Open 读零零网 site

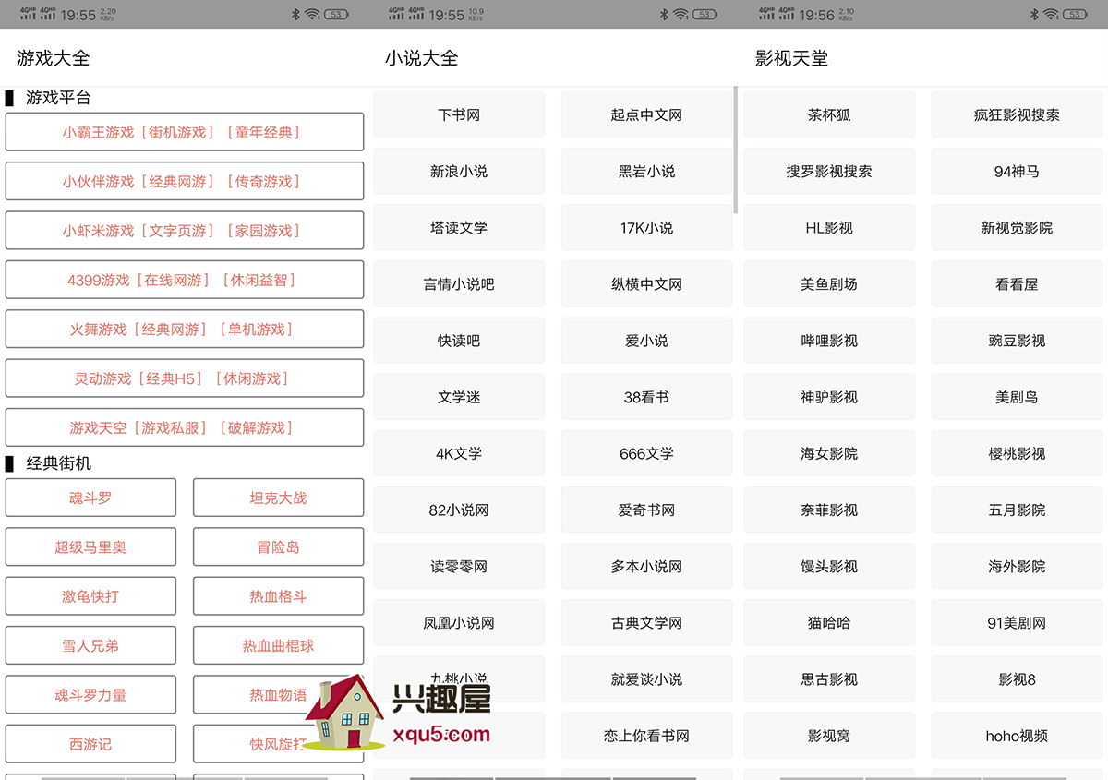(459, 566)
